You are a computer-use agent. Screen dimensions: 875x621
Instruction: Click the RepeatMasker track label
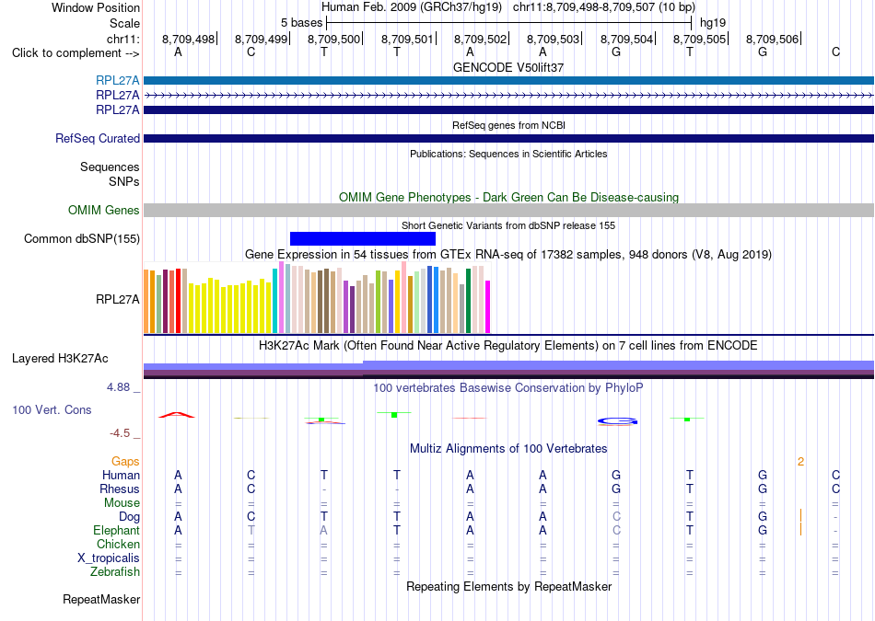(x=101, y=599)
